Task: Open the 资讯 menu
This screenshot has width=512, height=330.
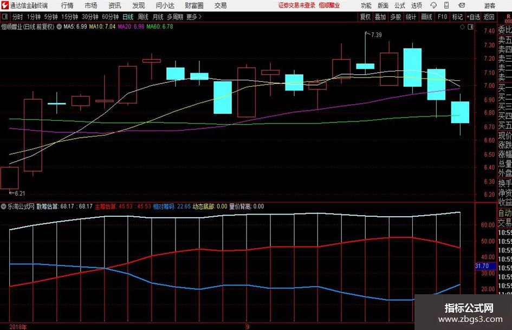Action: (x=115, y=5)
